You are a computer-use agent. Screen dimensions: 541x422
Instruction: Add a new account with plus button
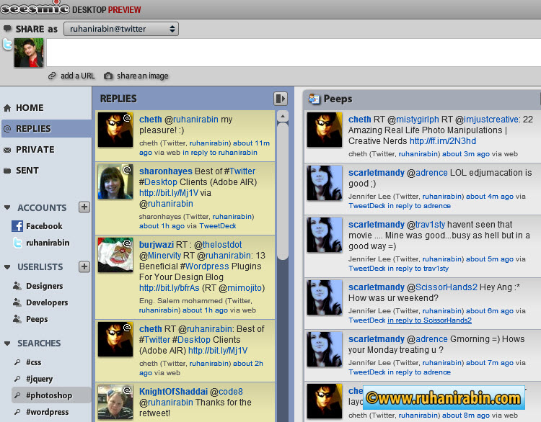click(84, 207)
